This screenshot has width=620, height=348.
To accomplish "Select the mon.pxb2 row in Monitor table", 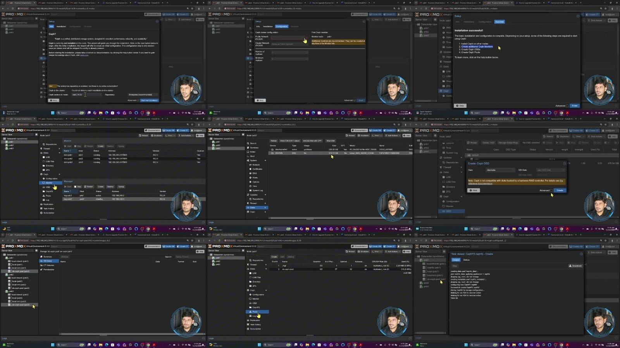I will (134, 158).
